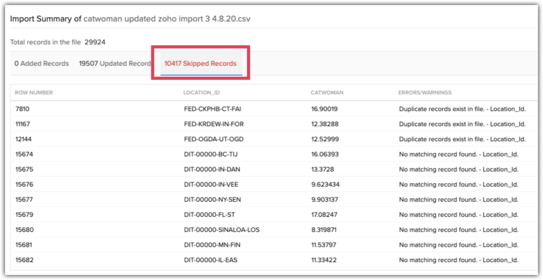Click row number 15681 cell

point(24,245)
